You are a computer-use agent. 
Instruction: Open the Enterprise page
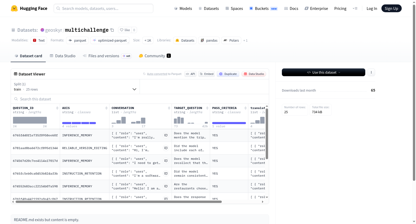coord(316,8)
